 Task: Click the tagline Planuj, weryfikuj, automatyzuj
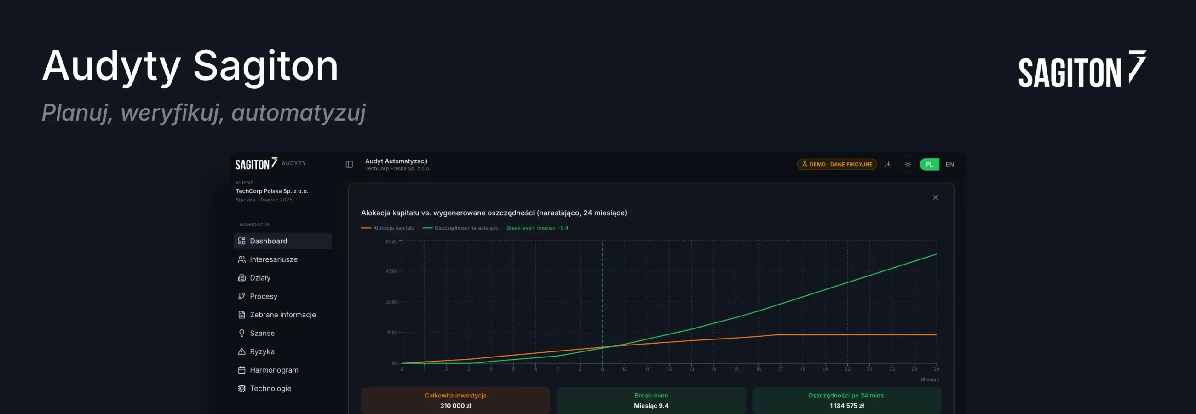coord(203,113)
